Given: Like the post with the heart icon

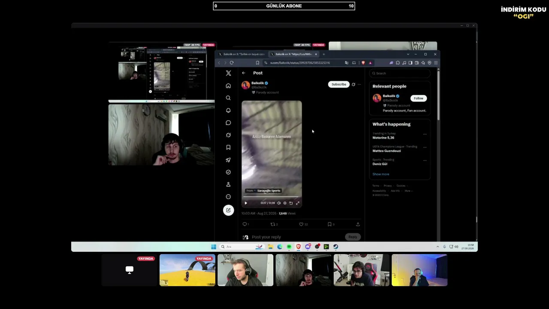Looking at the screenshot, I should [301, 224].
